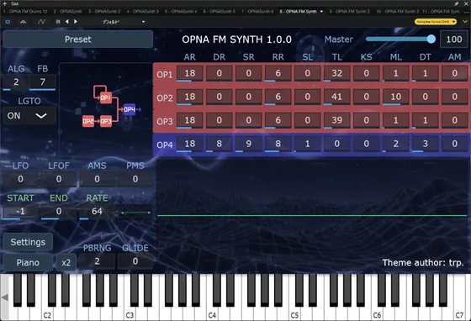The width and height of the screenshot is (471, 321).
Task: Click OP4 DT value 3
Action: [x=426, y=144]
